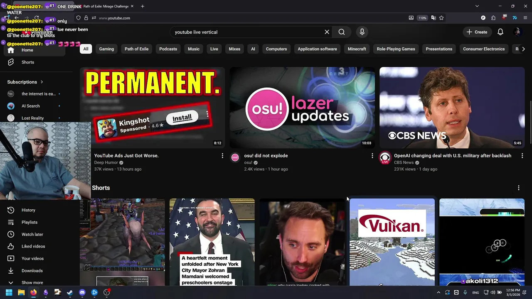Open the osu! channel avatar
This screenshot has width=532, height=299.
point(235,158)
